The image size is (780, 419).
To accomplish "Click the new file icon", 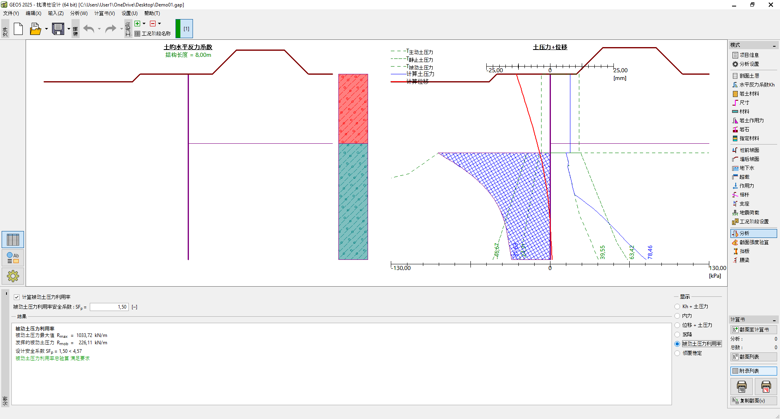I will [x=18, y=29].
